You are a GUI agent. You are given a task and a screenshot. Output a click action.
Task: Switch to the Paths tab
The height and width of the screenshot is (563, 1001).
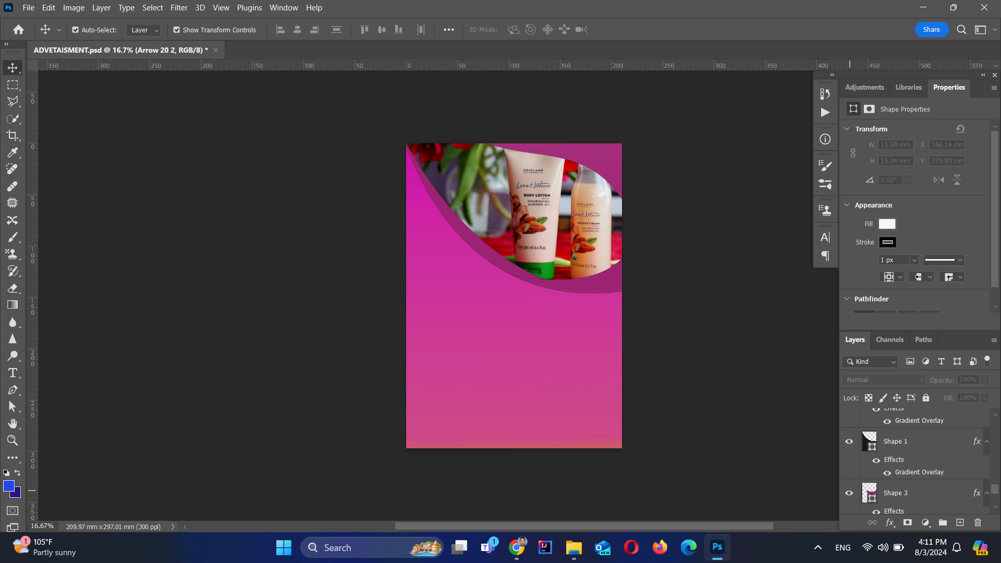pyautogui.click(x=923, y=340)
